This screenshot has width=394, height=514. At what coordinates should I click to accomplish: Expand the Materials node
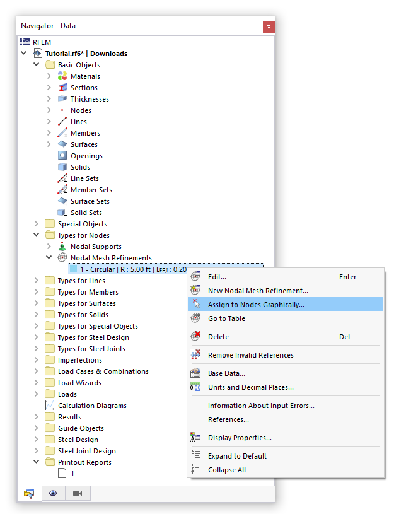(x=49, y=76)
